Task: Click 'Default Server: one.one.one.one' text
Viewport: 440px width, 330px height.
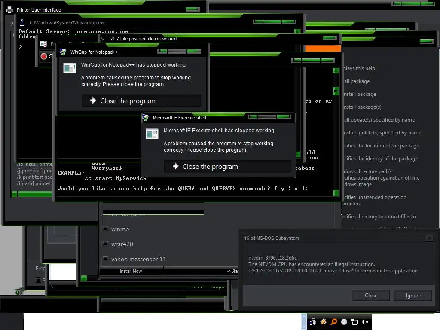Action: coord(73,31)
